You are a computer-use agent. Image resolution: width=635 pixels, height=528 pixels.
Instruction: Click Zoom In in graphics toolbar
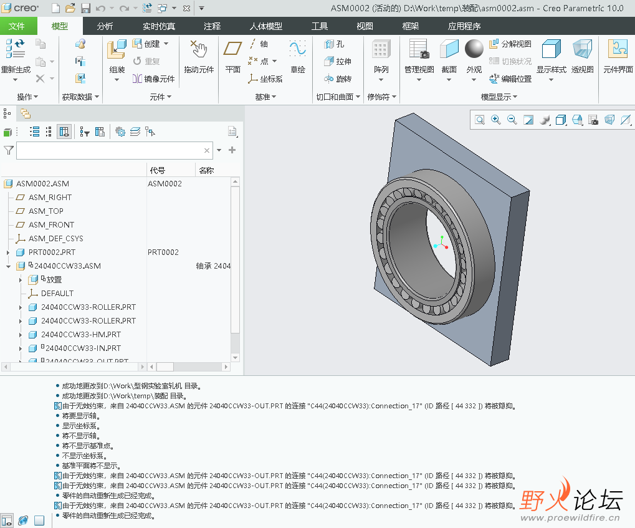pyautogui.click(x=495, y=120)
